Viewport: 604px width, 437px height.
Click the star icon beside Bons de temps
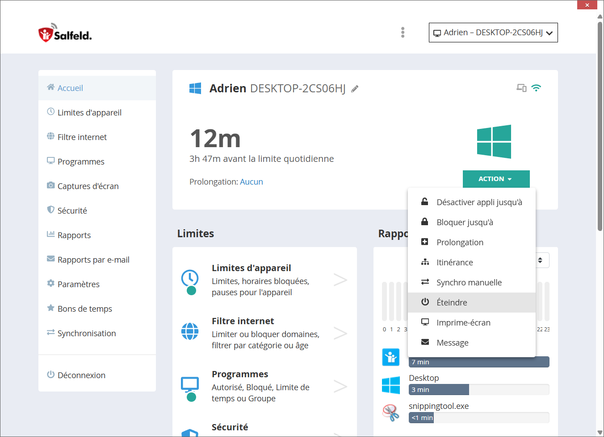(50, 308)
